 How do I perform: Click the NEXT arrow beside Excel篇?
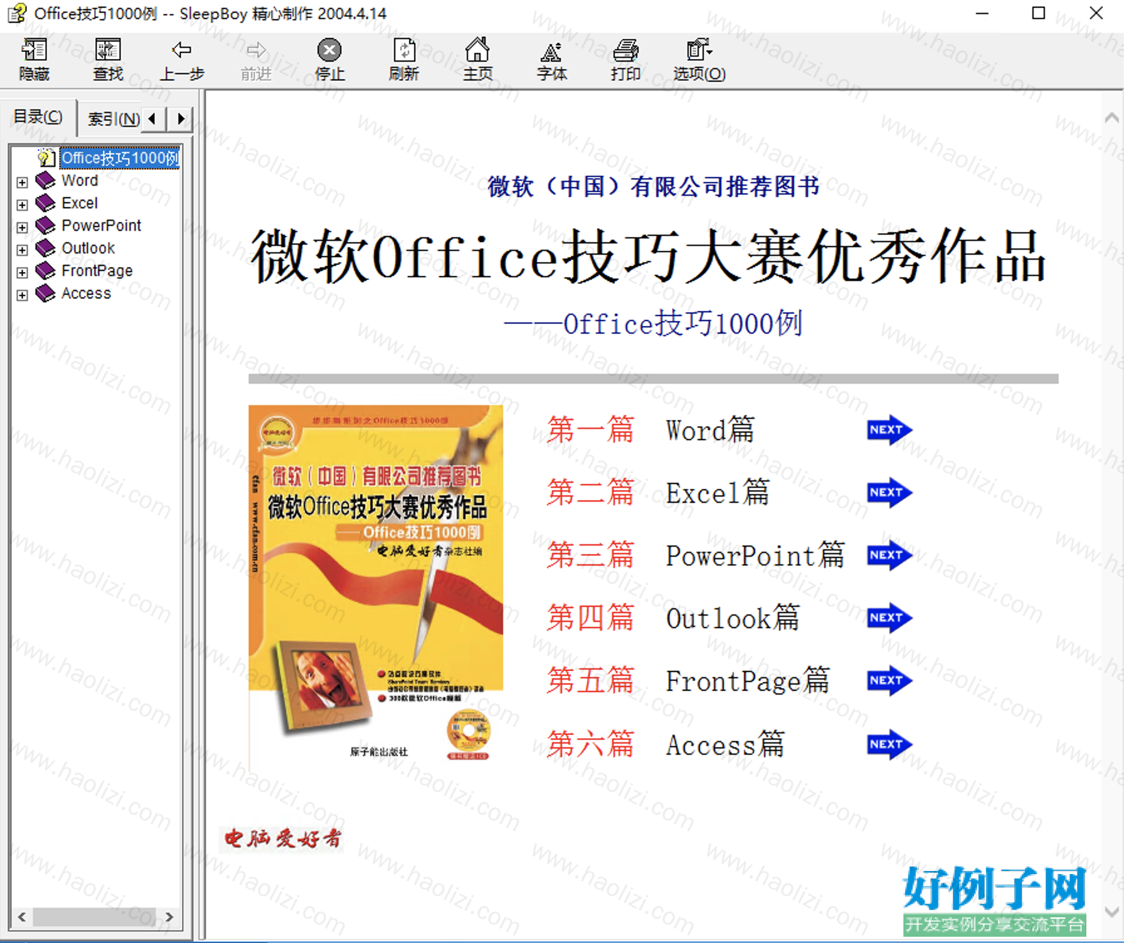(x=889, y=493)
